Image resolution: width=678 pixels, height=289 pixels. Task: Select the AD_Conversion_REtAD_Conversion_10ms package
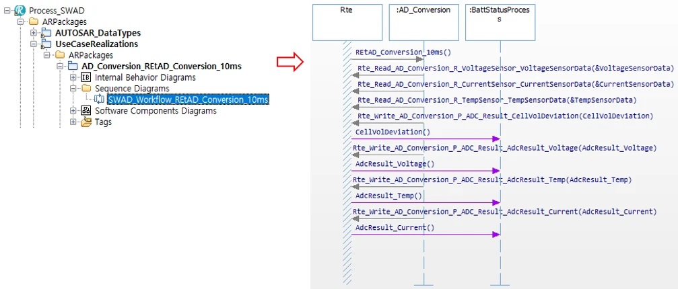point(161,67)
